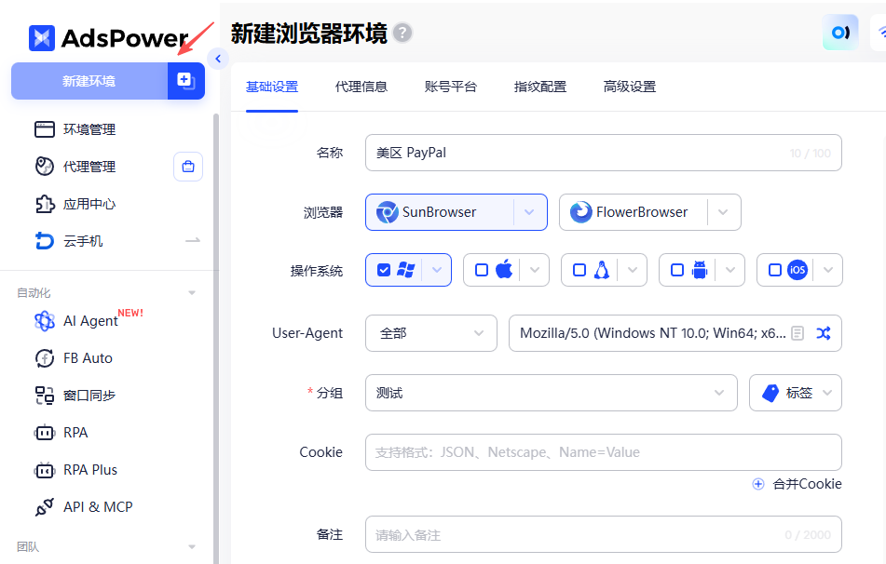This screenshot has width=886, height=564.
Task: Click the AdsPower logo icon
Action: pyautogui.click(x=42, y=38)
